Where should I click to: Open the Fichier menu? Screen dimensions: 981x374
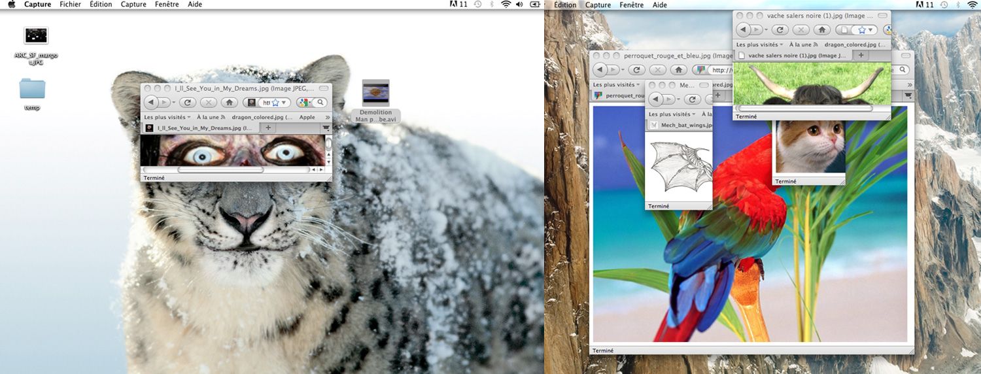70,5
